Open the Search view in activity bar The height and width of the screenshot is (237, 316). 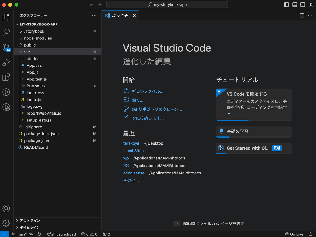coord(6,32)
